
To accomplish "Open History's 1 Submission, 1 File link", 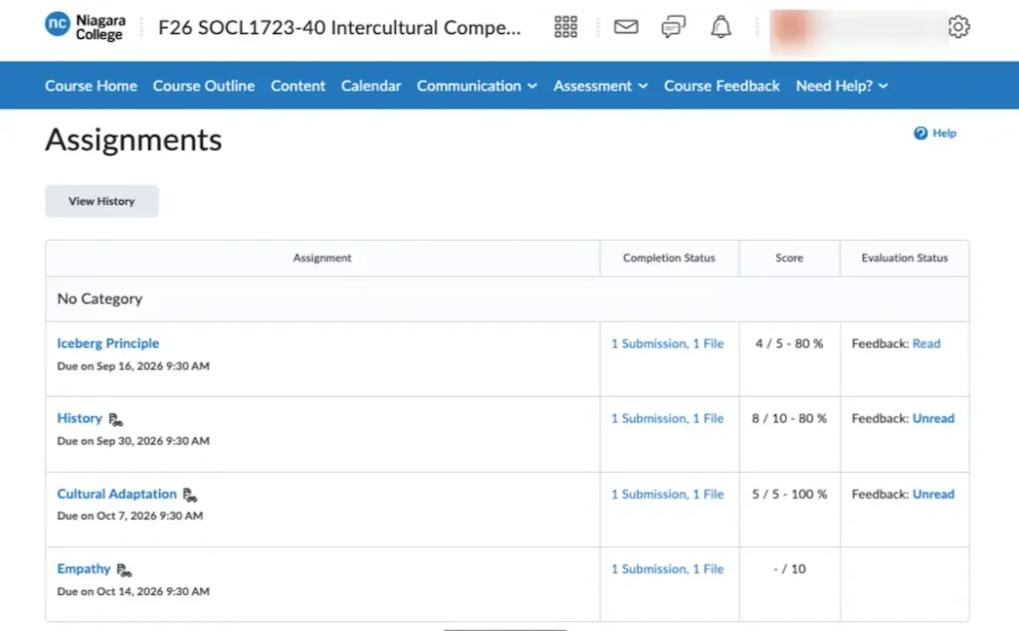I will (668, 418).
